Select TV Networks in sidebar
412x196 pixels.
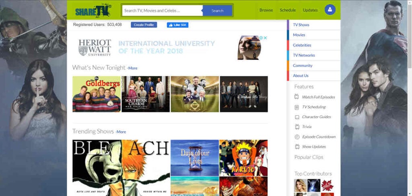coord(314,55)
